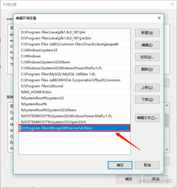Image resolution: width=177 pixels, height=188 pixels.
Task: Move entry down with 下移(O)
Action: [x=147, y=100]
